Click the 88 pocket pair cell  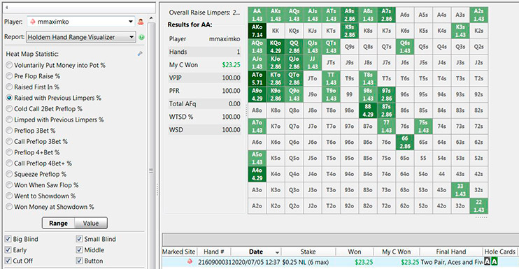pyautogui.click(x=368, y=110)
